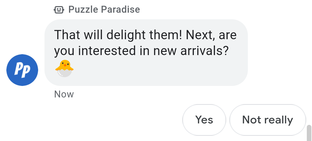The height and width of the screenshot is (141, 312).
Task: Select the robot face icon in the header
Action: tap(59, 10)
